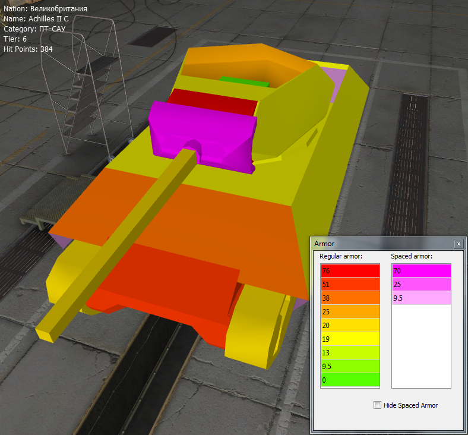Screen dimensions: 468x435
Task: Select the yellow 19 regular armor swatch
Action: tap(350, 339)
